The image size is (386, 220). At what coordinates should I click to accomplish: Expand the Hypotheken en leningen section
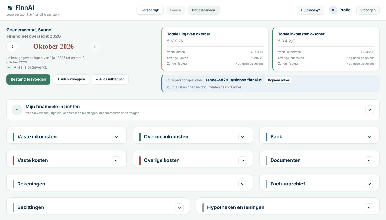369,207
